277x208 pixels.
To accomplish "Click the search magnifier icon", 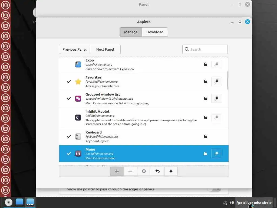I will (x=187, y=49).
